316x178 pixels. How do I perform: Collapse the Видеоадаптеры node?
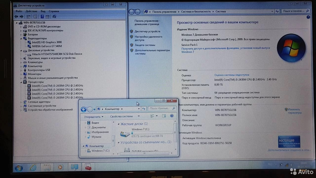coord(21,38)
